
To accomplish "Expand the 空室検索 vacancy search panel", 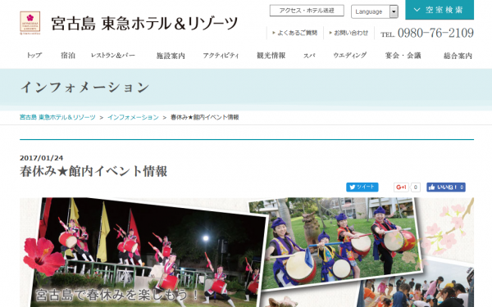I will [440, 10].
